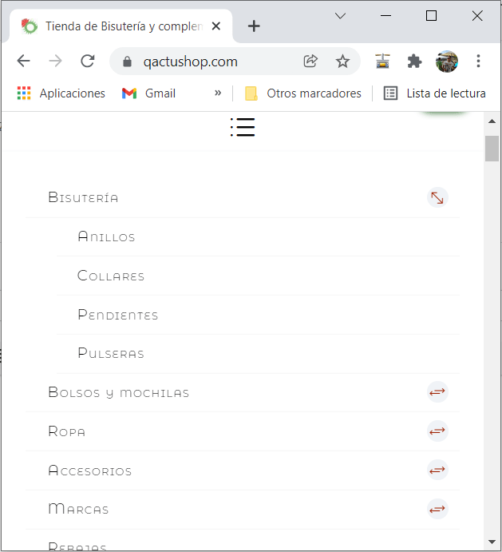The image size is (502, 552).
Task: Open the Extensions puzzle icon
Action: pyautogui.click(x=414, y=62)
